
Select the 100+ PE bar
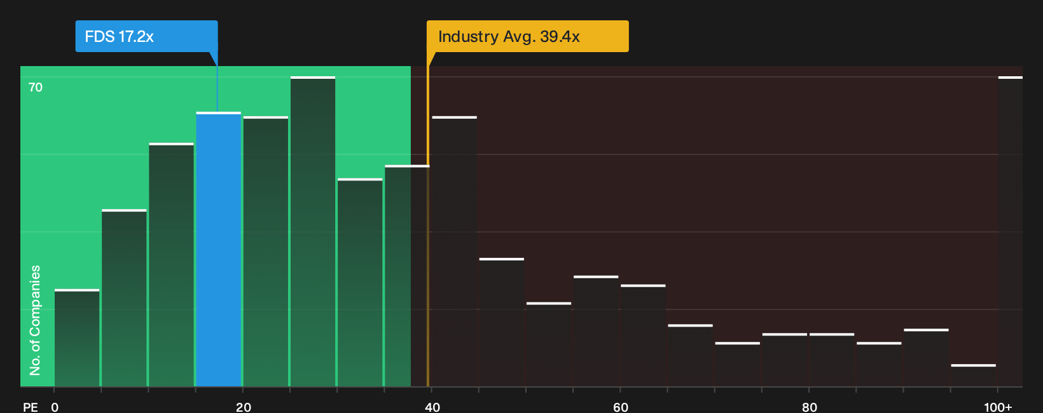pyautogui.click(x=1011, y=231)
